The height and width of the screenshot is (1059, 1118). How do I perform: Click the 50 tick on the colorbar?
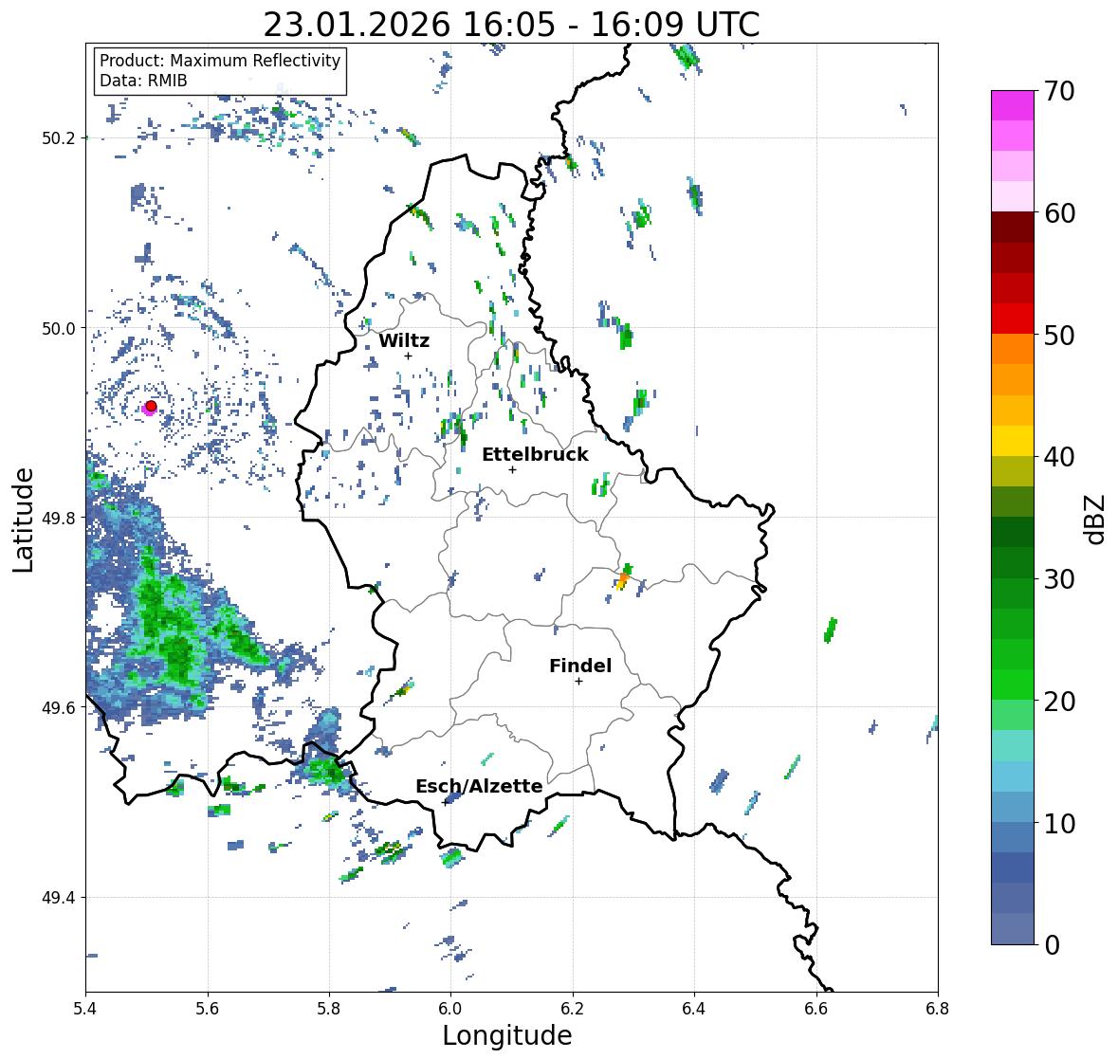click(1059, 335)
